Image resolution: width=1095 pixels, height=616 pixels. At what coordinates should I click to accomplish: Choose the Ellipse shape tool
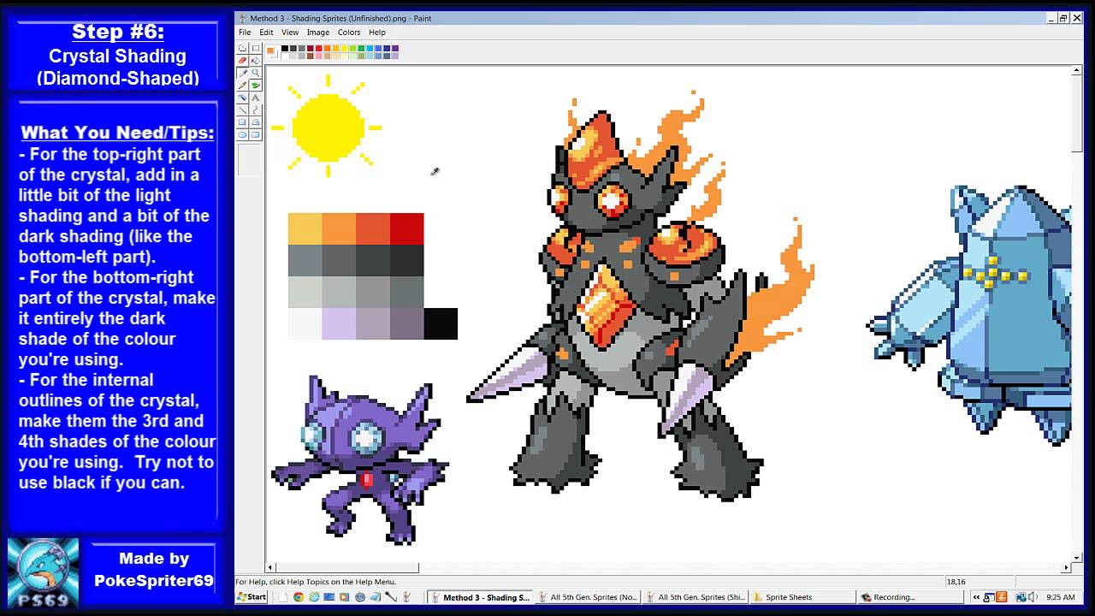(x=242, y=134)
